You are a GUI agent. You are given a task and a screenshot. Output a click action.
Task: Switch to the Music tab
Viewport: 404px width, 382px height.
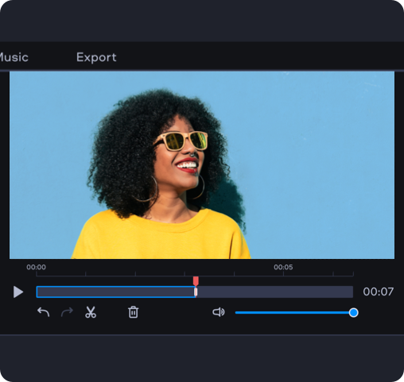(x=14, y=57)
